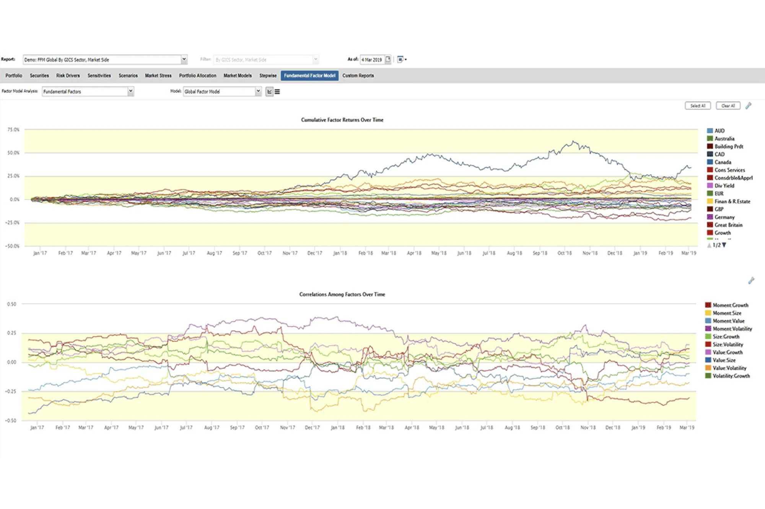Toggle Div Yield series in legend
The width and height of the screenshot is (765, 509).
coord(724,186)
